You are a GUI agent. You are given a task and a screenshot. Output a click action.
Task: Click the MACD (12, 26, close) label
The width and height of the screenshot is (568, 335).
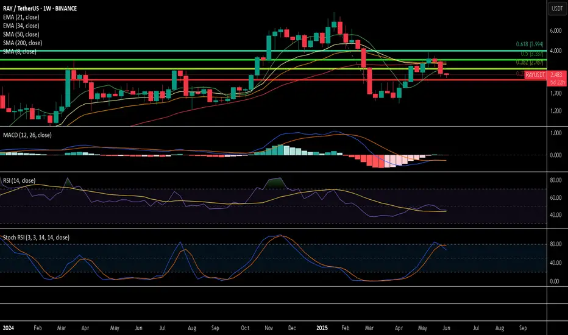(27, 135)
